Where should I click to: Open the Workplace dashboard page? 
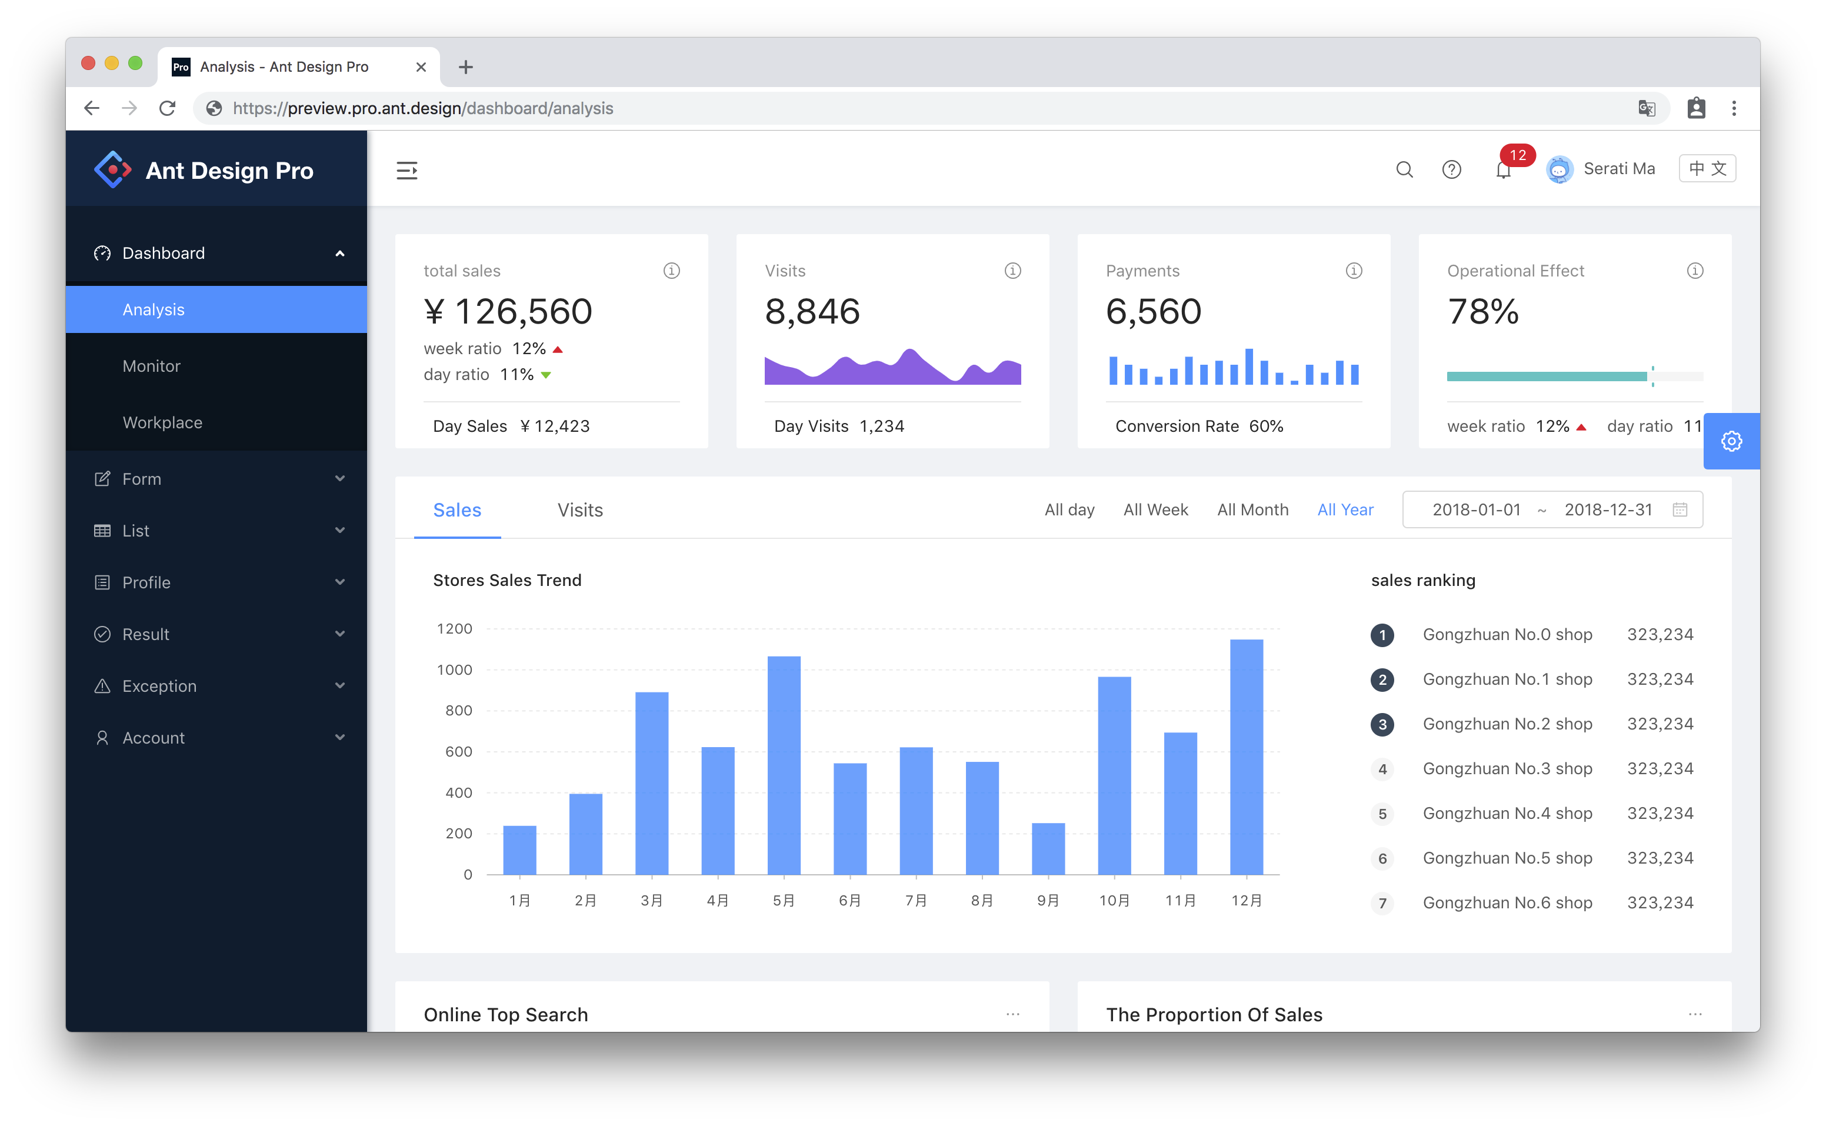(x=162, y=421)
